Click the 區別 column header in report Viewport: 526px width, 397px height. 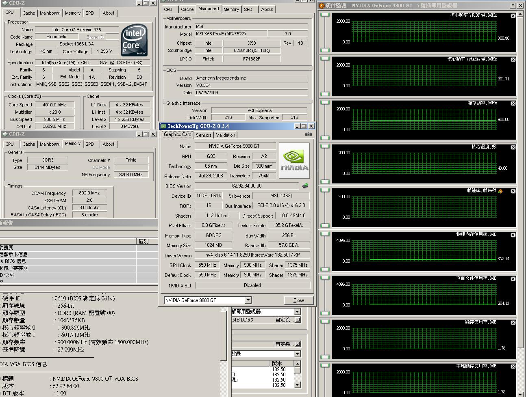[147, 241]
